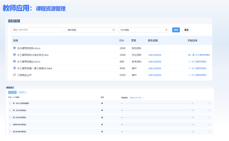
Task: Click the blue 搜索 button
Action: point(176,30)
